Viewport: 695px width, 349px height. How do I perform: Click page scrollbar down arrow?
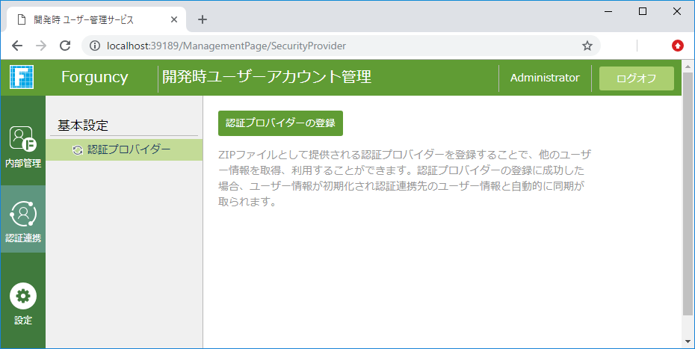click(688, 342)
